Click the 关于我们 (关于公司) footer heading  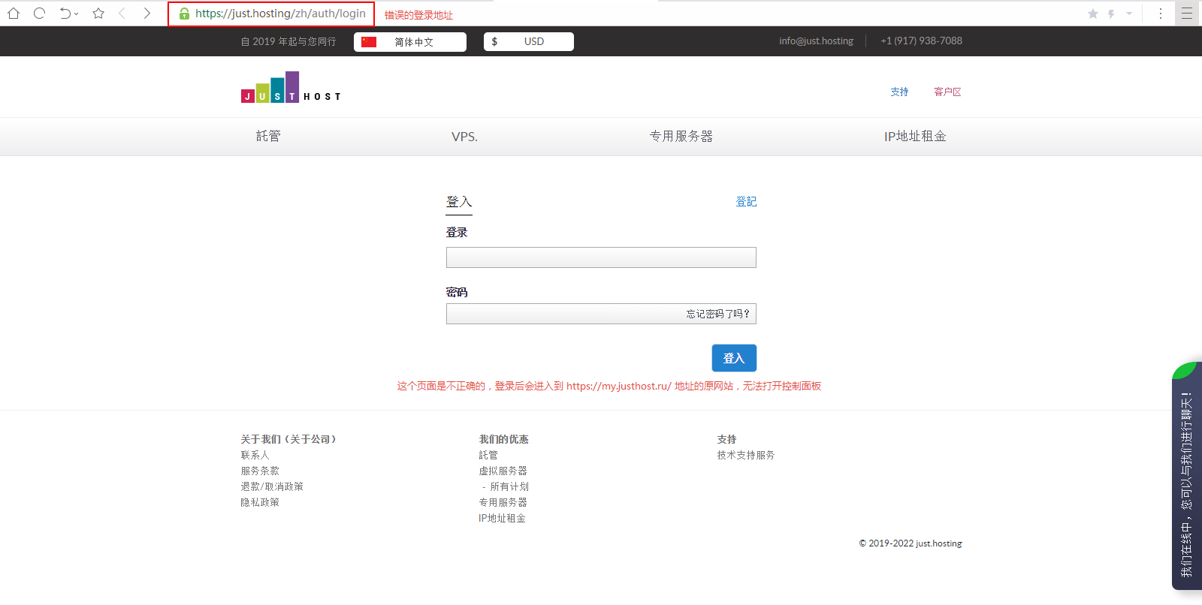click(x=288, y=439)
